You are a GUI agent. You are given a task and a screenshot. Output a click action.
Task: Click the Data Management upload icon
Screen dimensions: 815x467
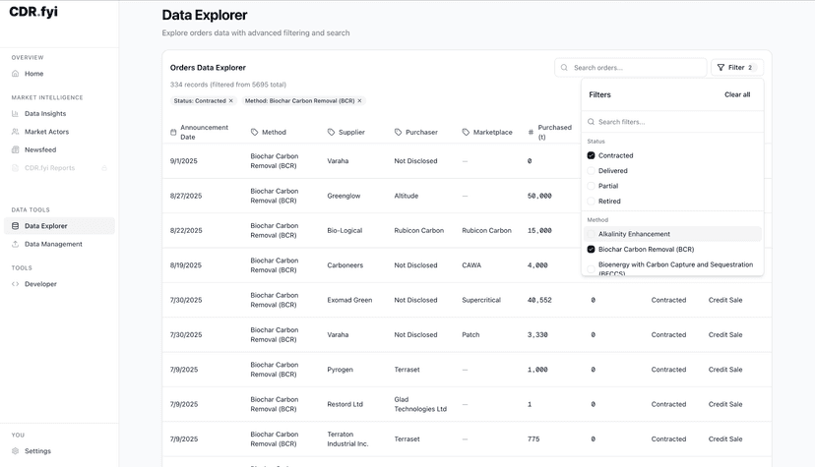(15, 245)
